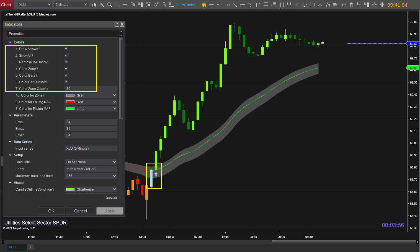Select the triangle drawing tool
The image size is (420, 252).
320,5
